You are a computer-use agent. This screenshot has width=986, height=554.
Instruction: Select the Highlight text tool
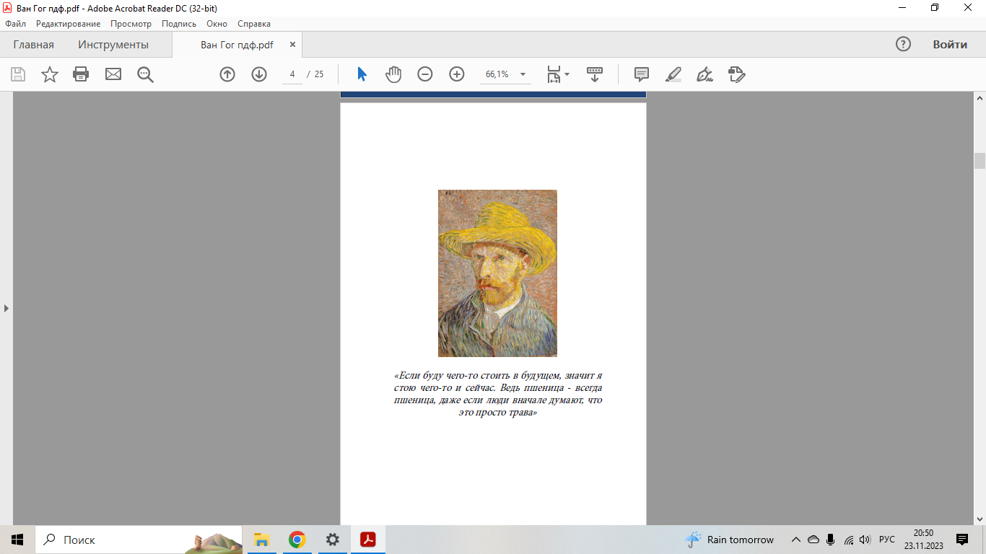[x=673, y=74]
